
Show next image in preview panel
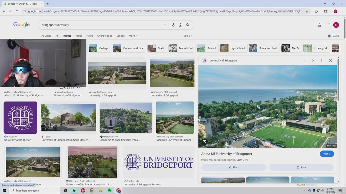click(x=313, y=61)
